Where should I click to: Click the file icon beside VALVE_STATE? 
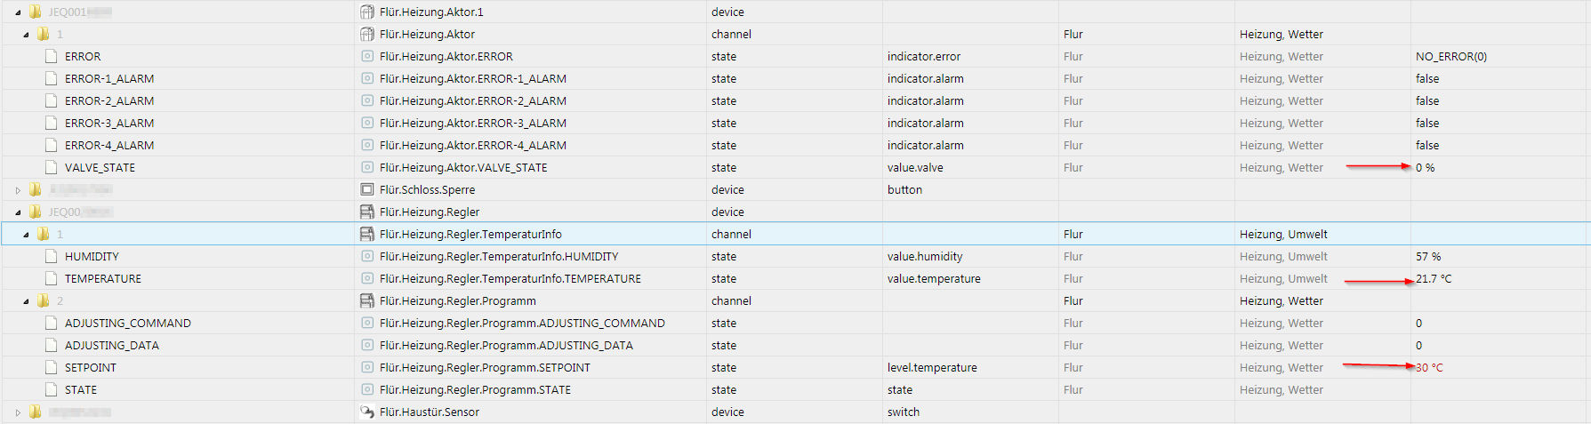pos(52,167)
